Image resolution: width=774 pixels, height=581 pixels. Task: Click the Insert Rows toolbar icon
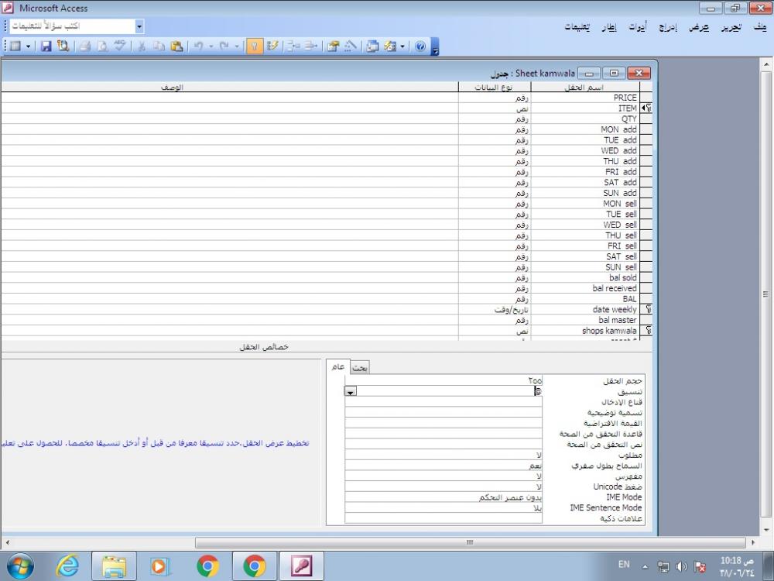pyautogui.click(x=293, y=46)
